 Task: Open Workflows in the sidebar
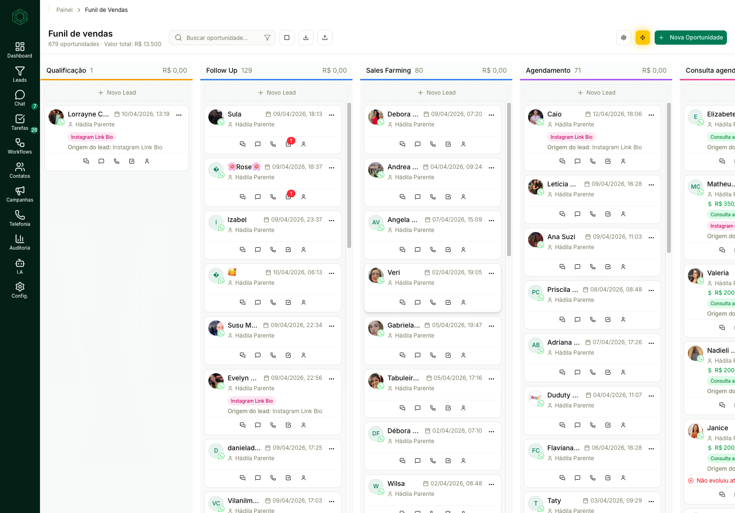coord(20,146)
